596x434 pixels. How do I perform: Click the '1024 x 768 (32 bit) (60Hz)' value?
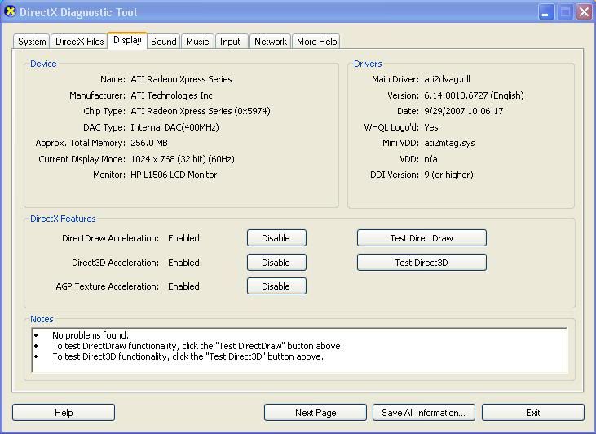click(183, 159)
